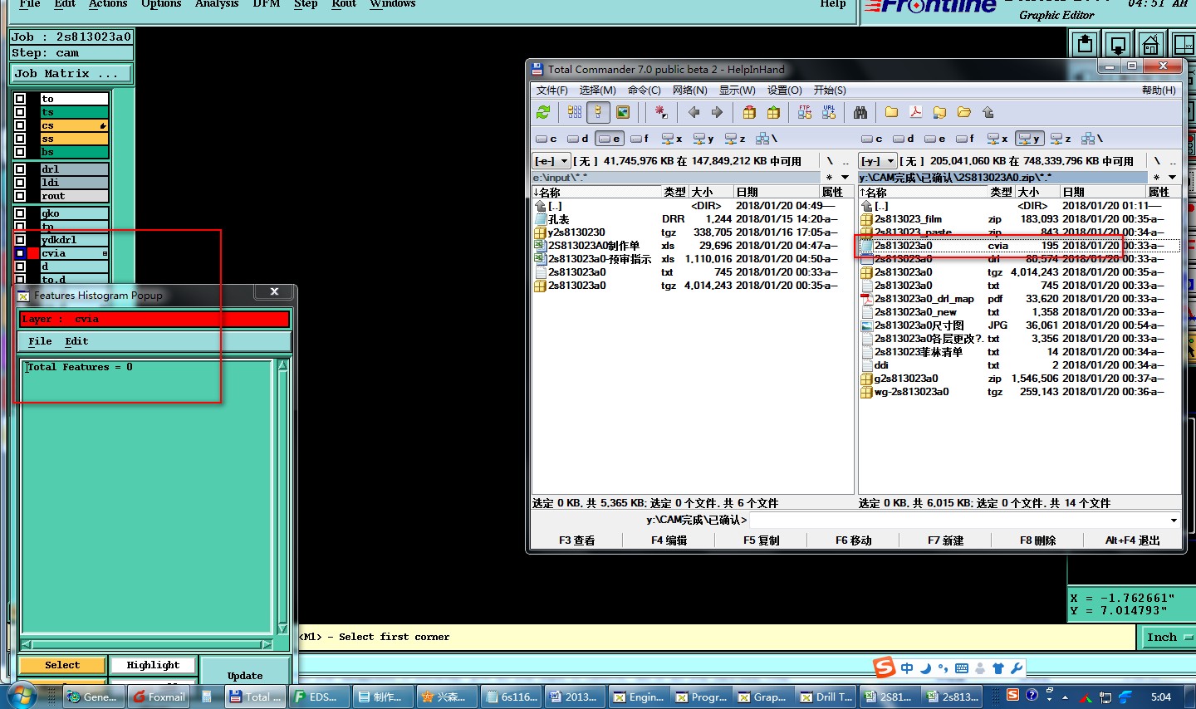
Task: Click the Frontline home-shaped toolbar icon
Action: coord(1151,44)
